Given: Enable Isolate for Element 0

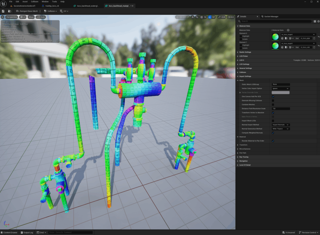Looking at the screenshot, I should [241, 39].
